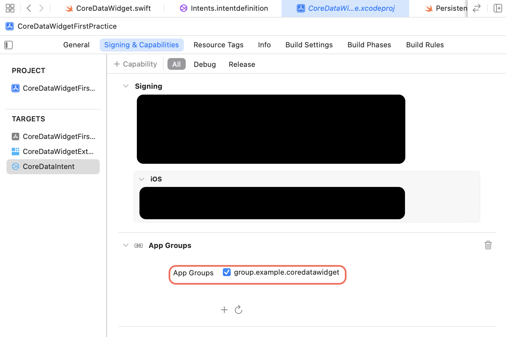Select the CoreDataIntent target
The image size is (506, 337).
coord(48,166)
